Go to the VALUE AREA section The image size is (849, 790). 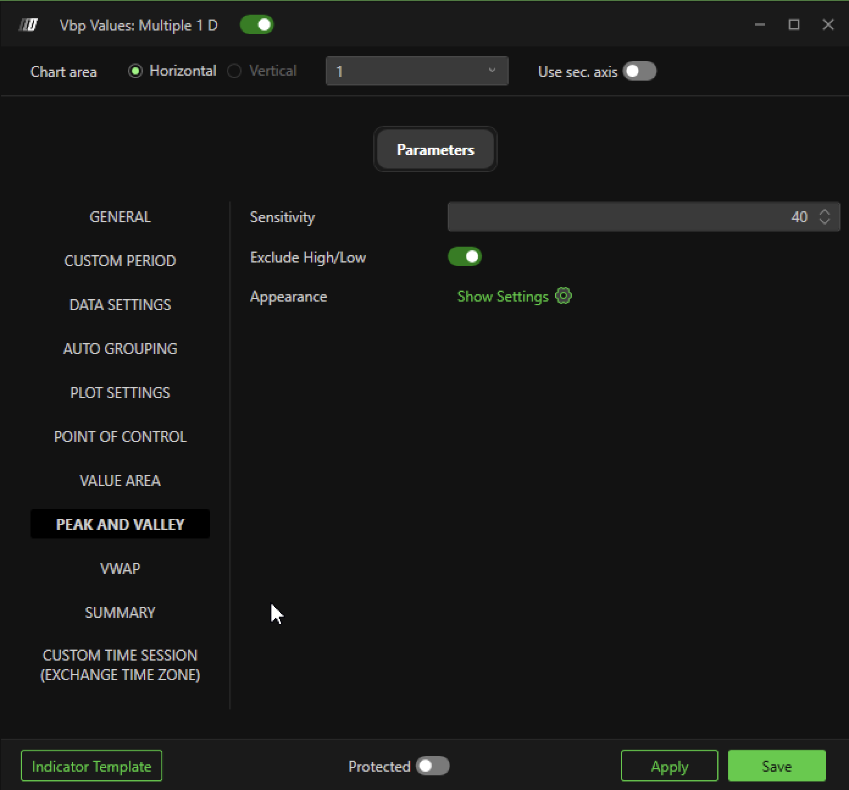(120, 480)
